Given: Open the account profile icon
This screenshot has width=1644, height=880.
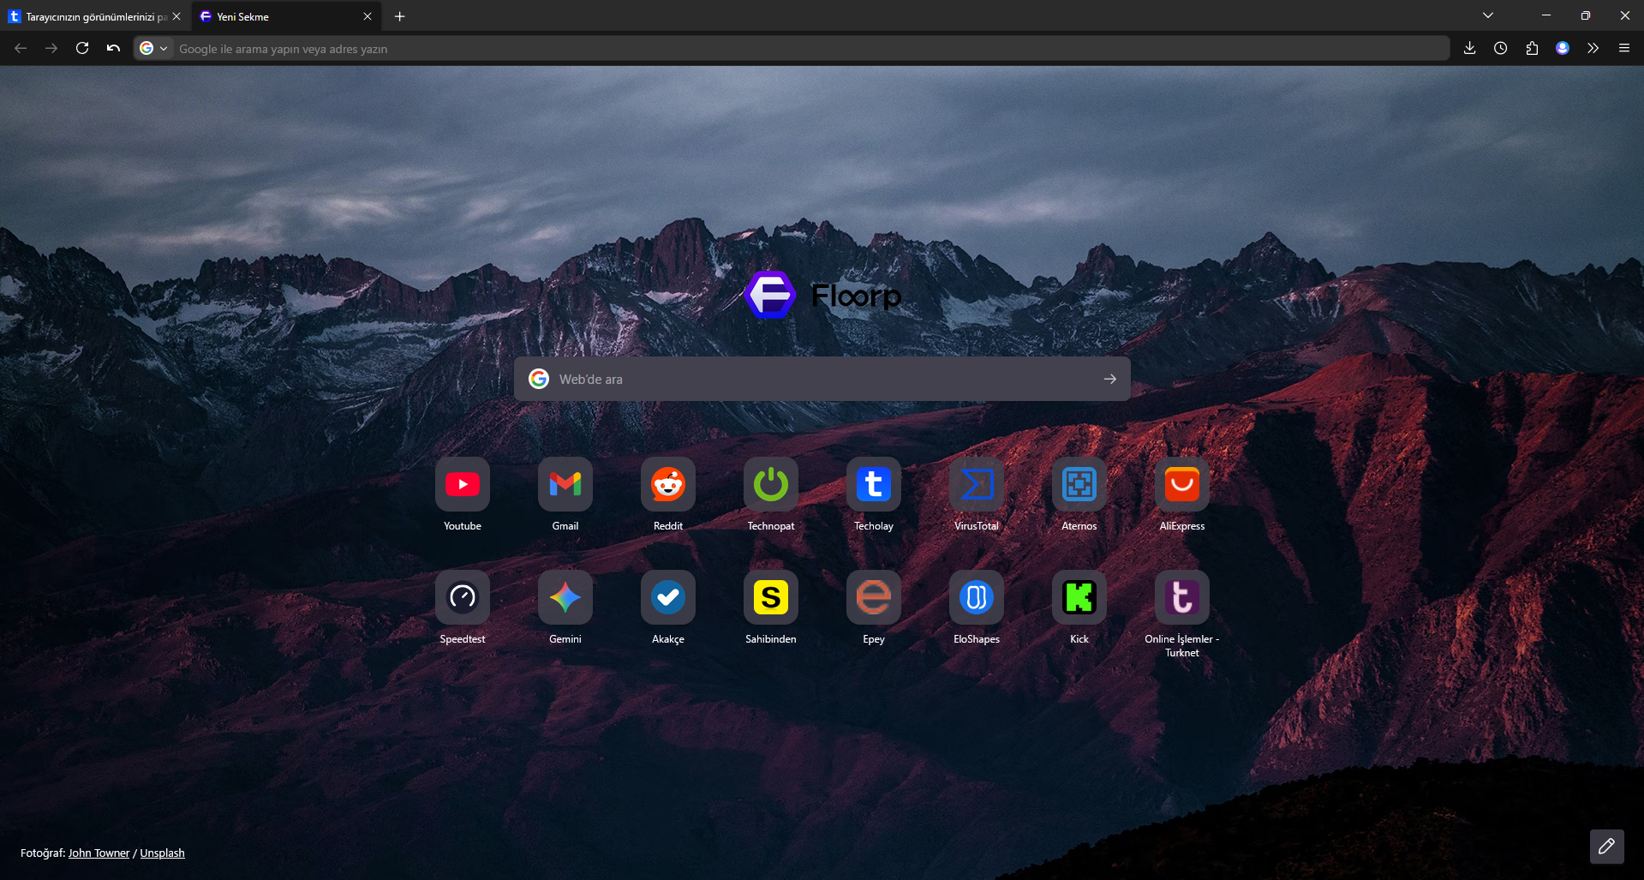Looking at the screenshot, I should [1563, 48].
